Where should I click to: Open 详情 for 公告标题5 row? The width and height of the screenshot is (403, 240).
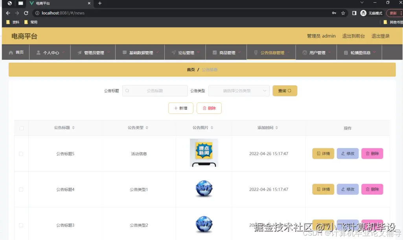point(323,154)
